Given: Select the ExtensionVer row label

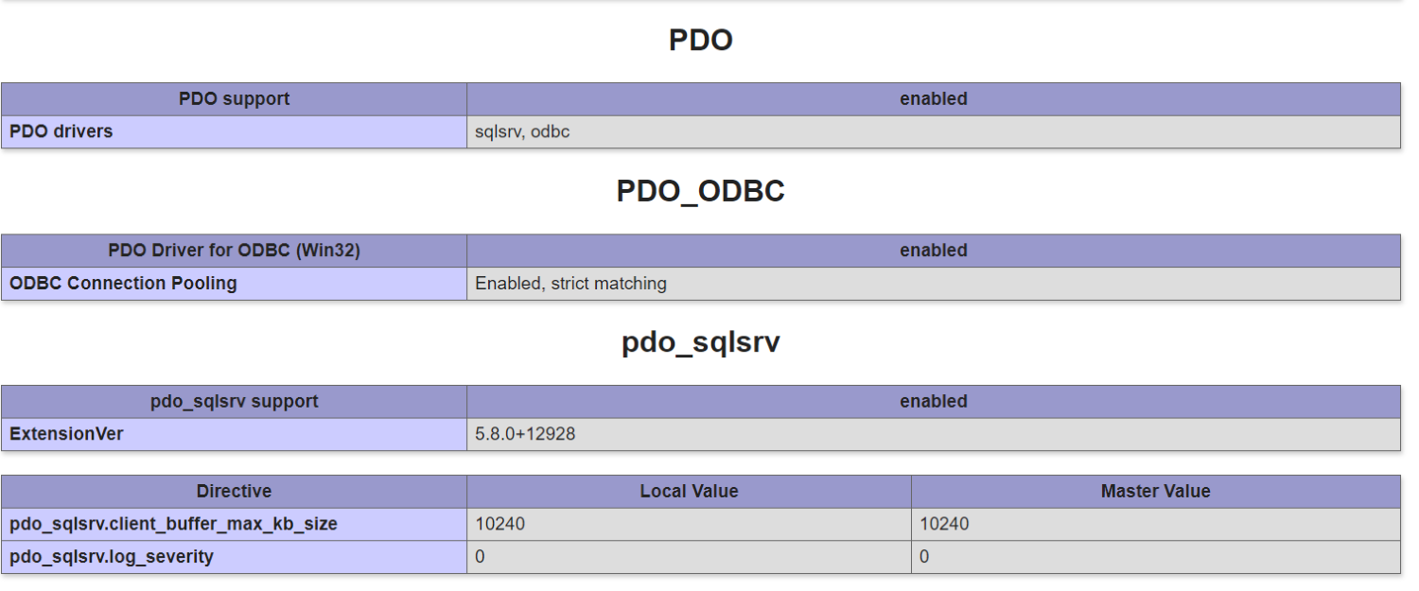Looking at the screenshot, I should 66,434.
